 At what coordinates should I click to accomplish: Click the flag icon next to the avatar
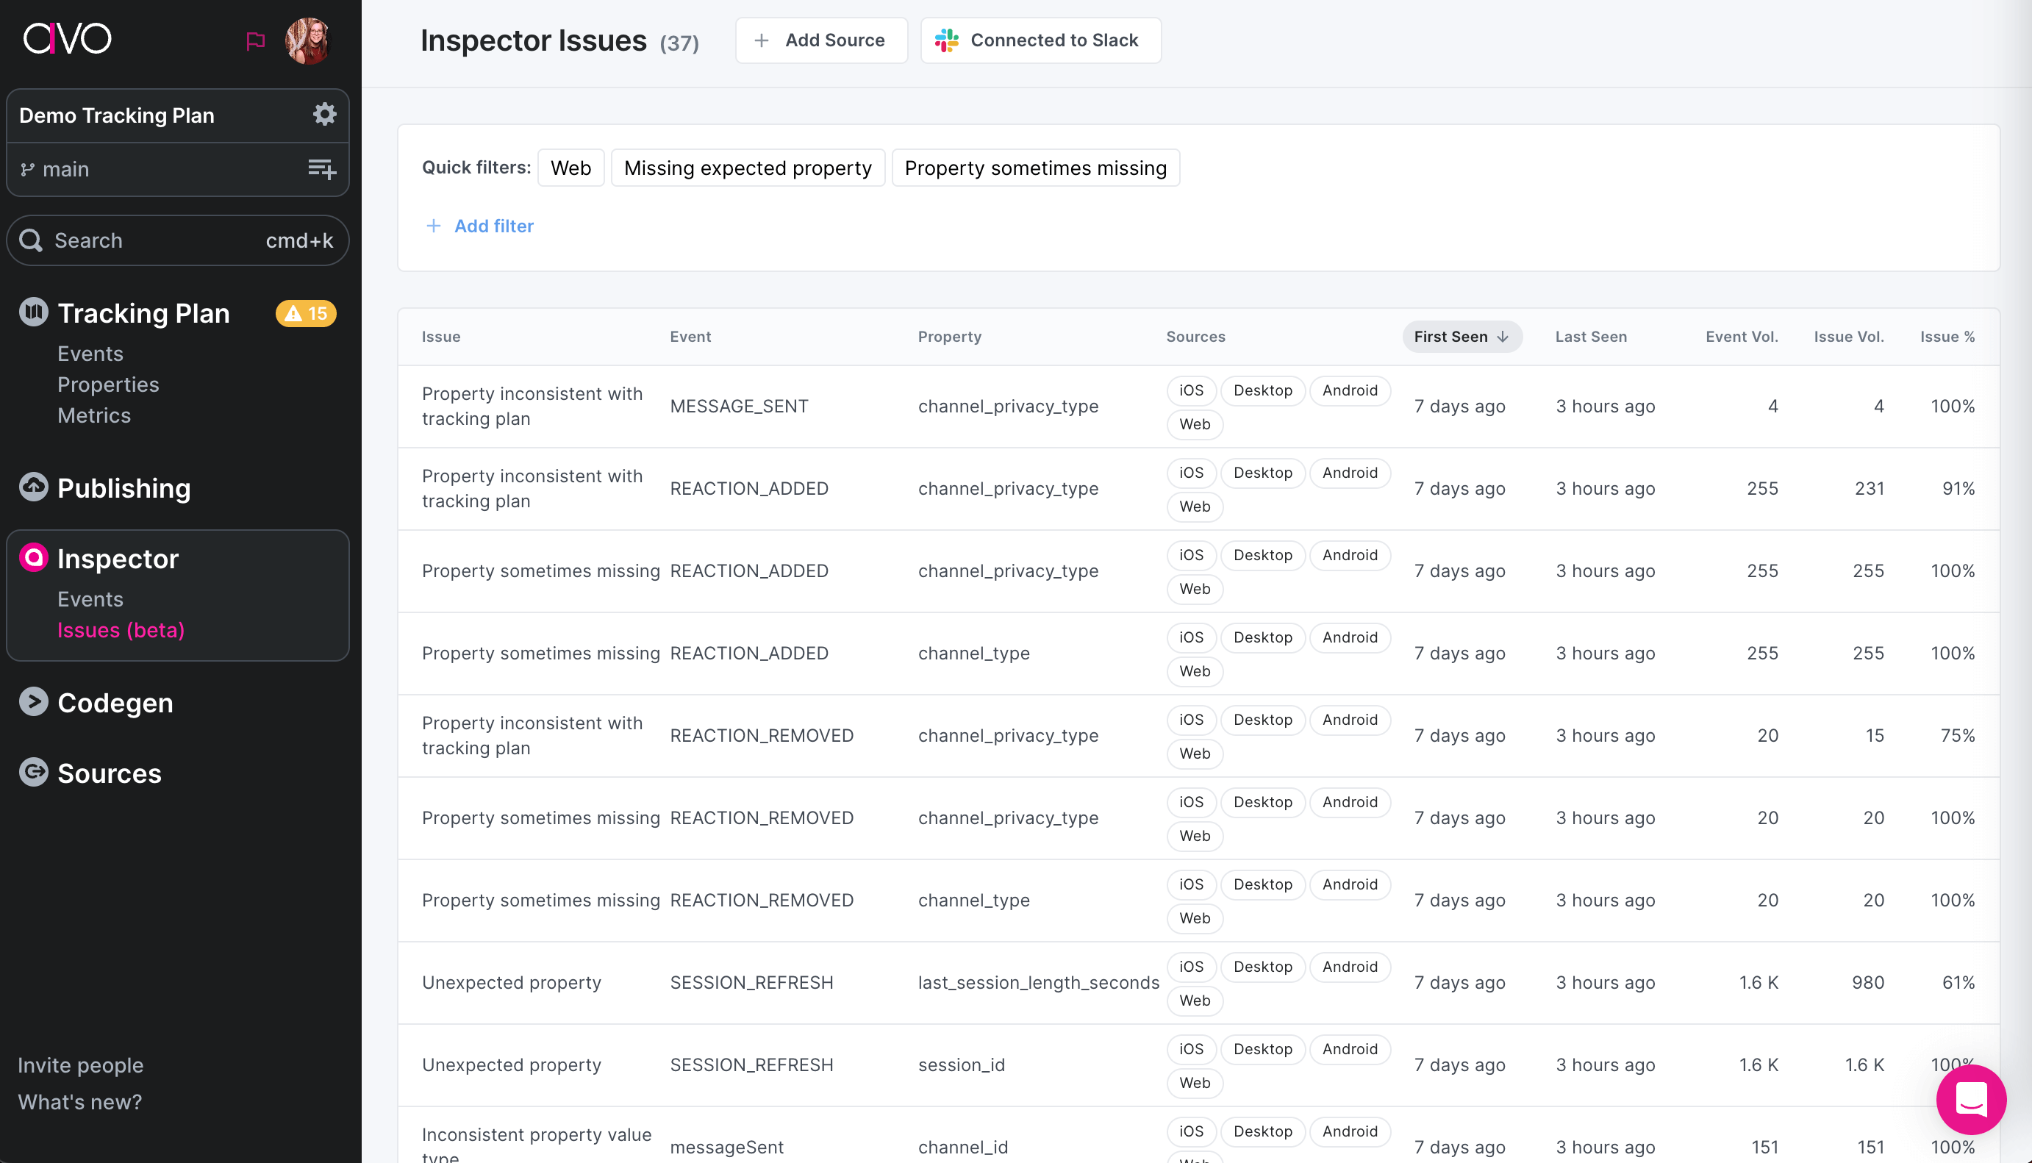(256, 40)
